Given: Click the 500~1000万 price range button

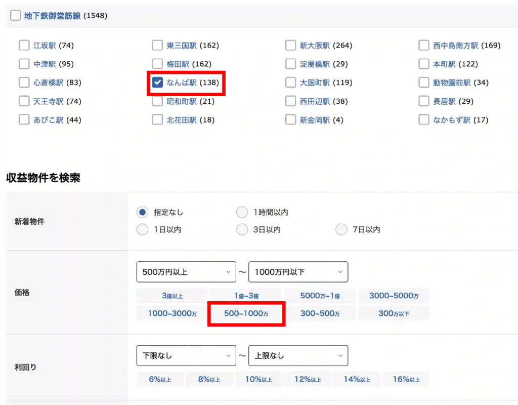Looking at the screenshot, I should point(246,313).
